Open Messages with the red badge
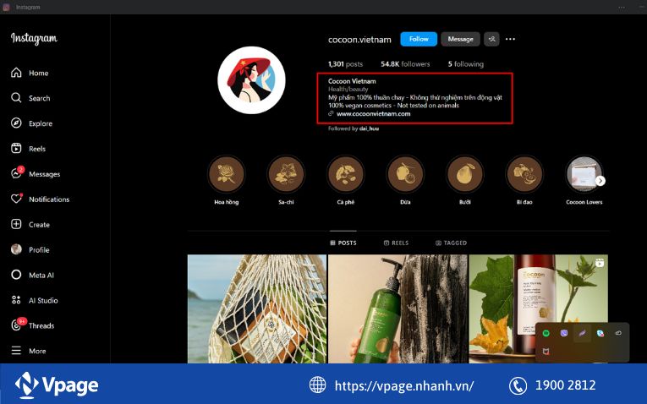Viewport: 647px width, 404px height. point(17,173)
